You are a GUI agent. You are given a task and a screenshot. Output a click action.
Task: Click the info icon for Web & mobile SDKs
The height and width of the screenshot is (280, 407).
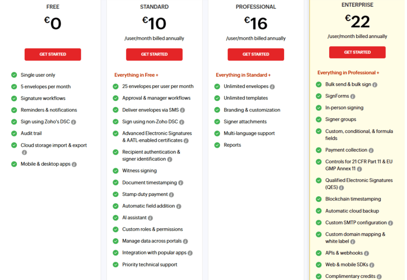click(x=371, y=264)
